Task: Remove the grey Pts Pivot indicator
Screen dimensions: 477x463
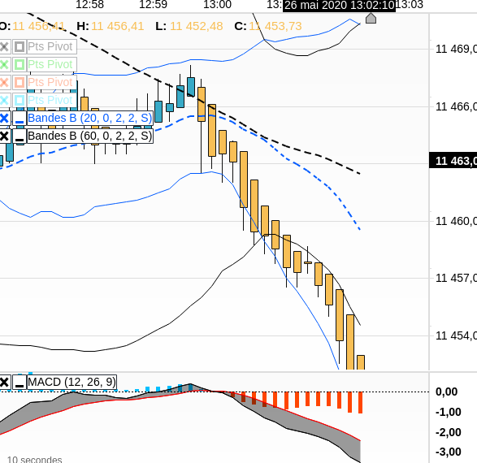Action: [x=4, y=47]
